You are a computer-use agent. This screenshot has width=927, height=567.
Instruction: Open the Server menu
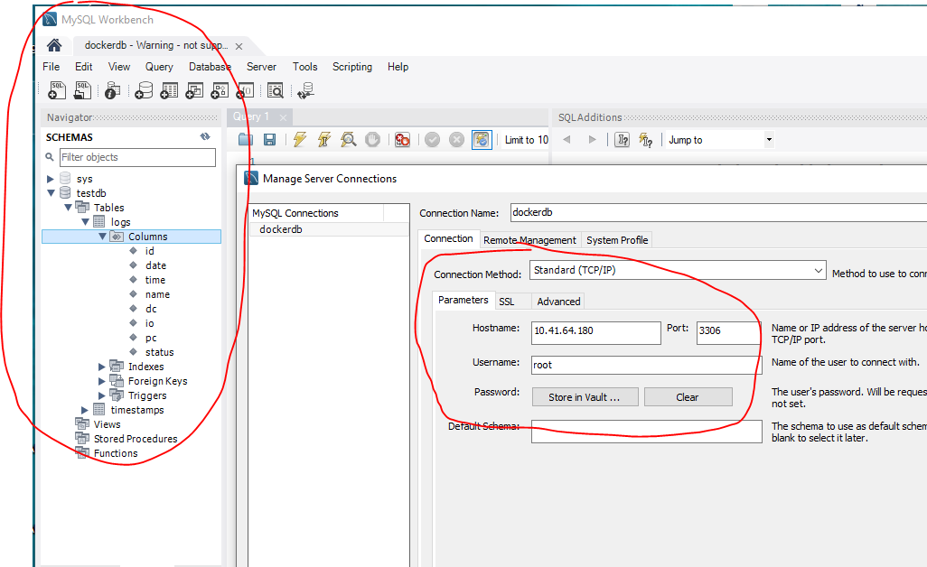[261, 67]
